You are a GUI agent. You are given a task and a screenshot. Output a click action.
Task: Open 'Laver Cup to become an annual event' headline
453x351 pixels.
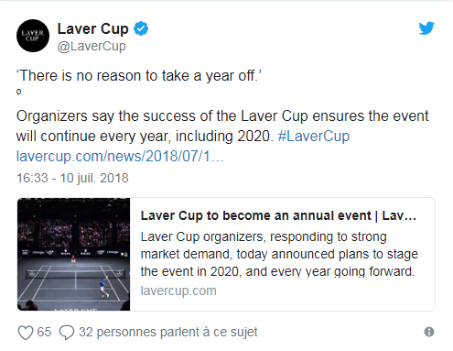[x=278, y=215]
